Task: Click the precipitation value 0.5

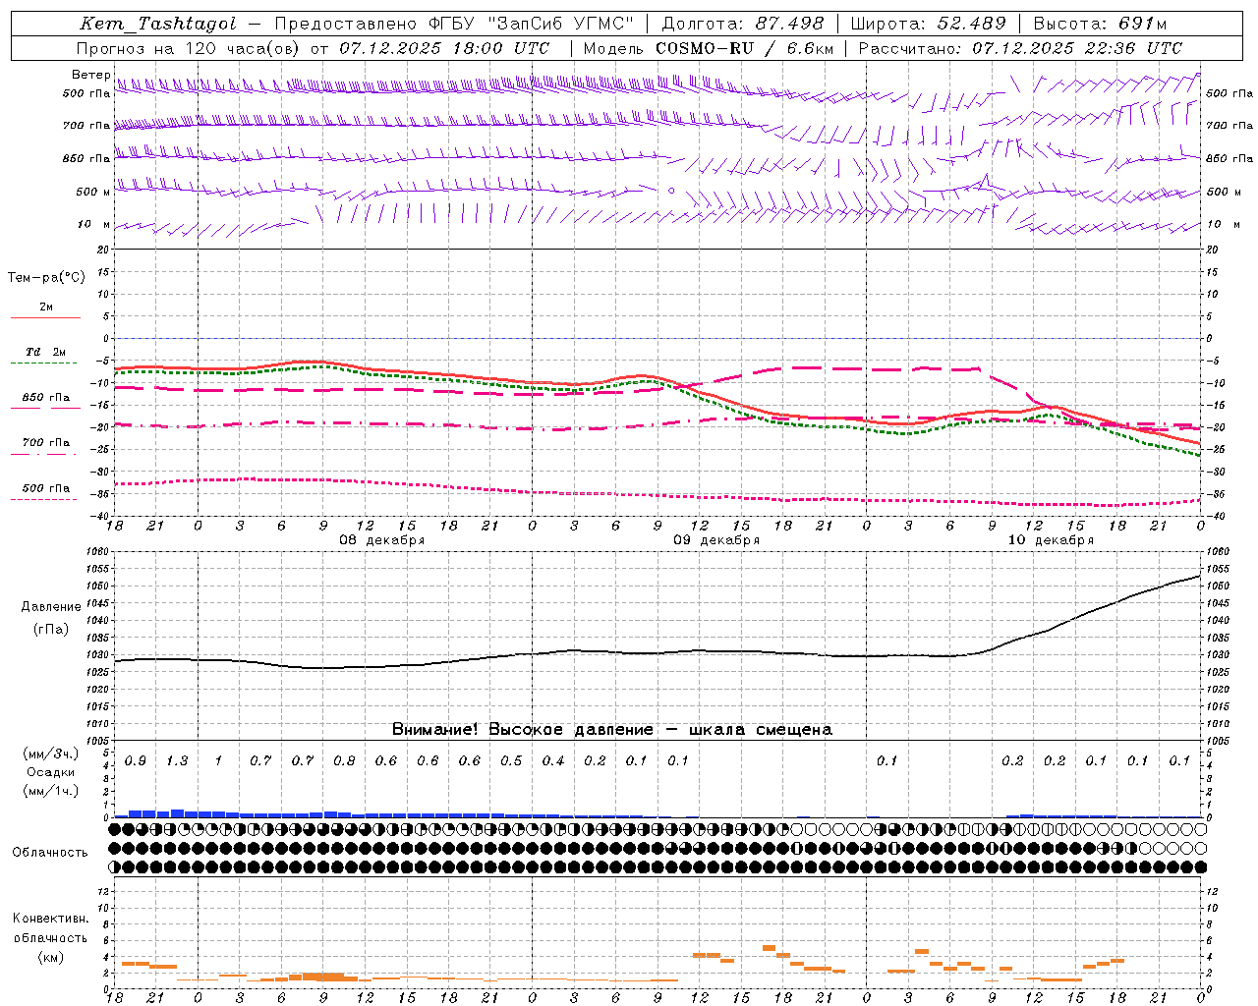Action: tap(511, 761)
